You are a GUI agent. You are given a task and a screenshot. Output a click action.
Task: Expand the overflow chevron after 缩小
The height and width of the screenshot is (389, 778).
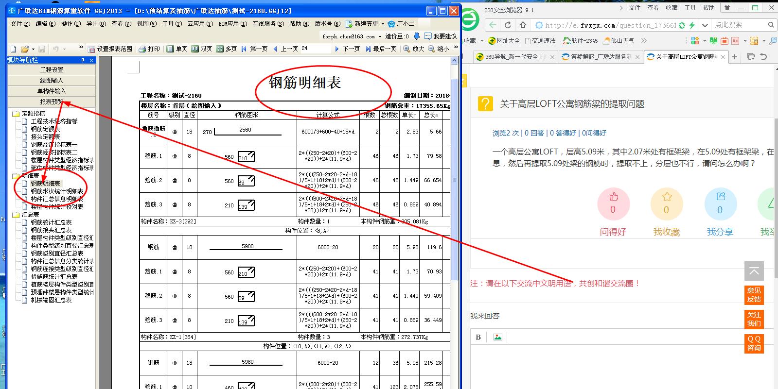click(x=456, y=47)
